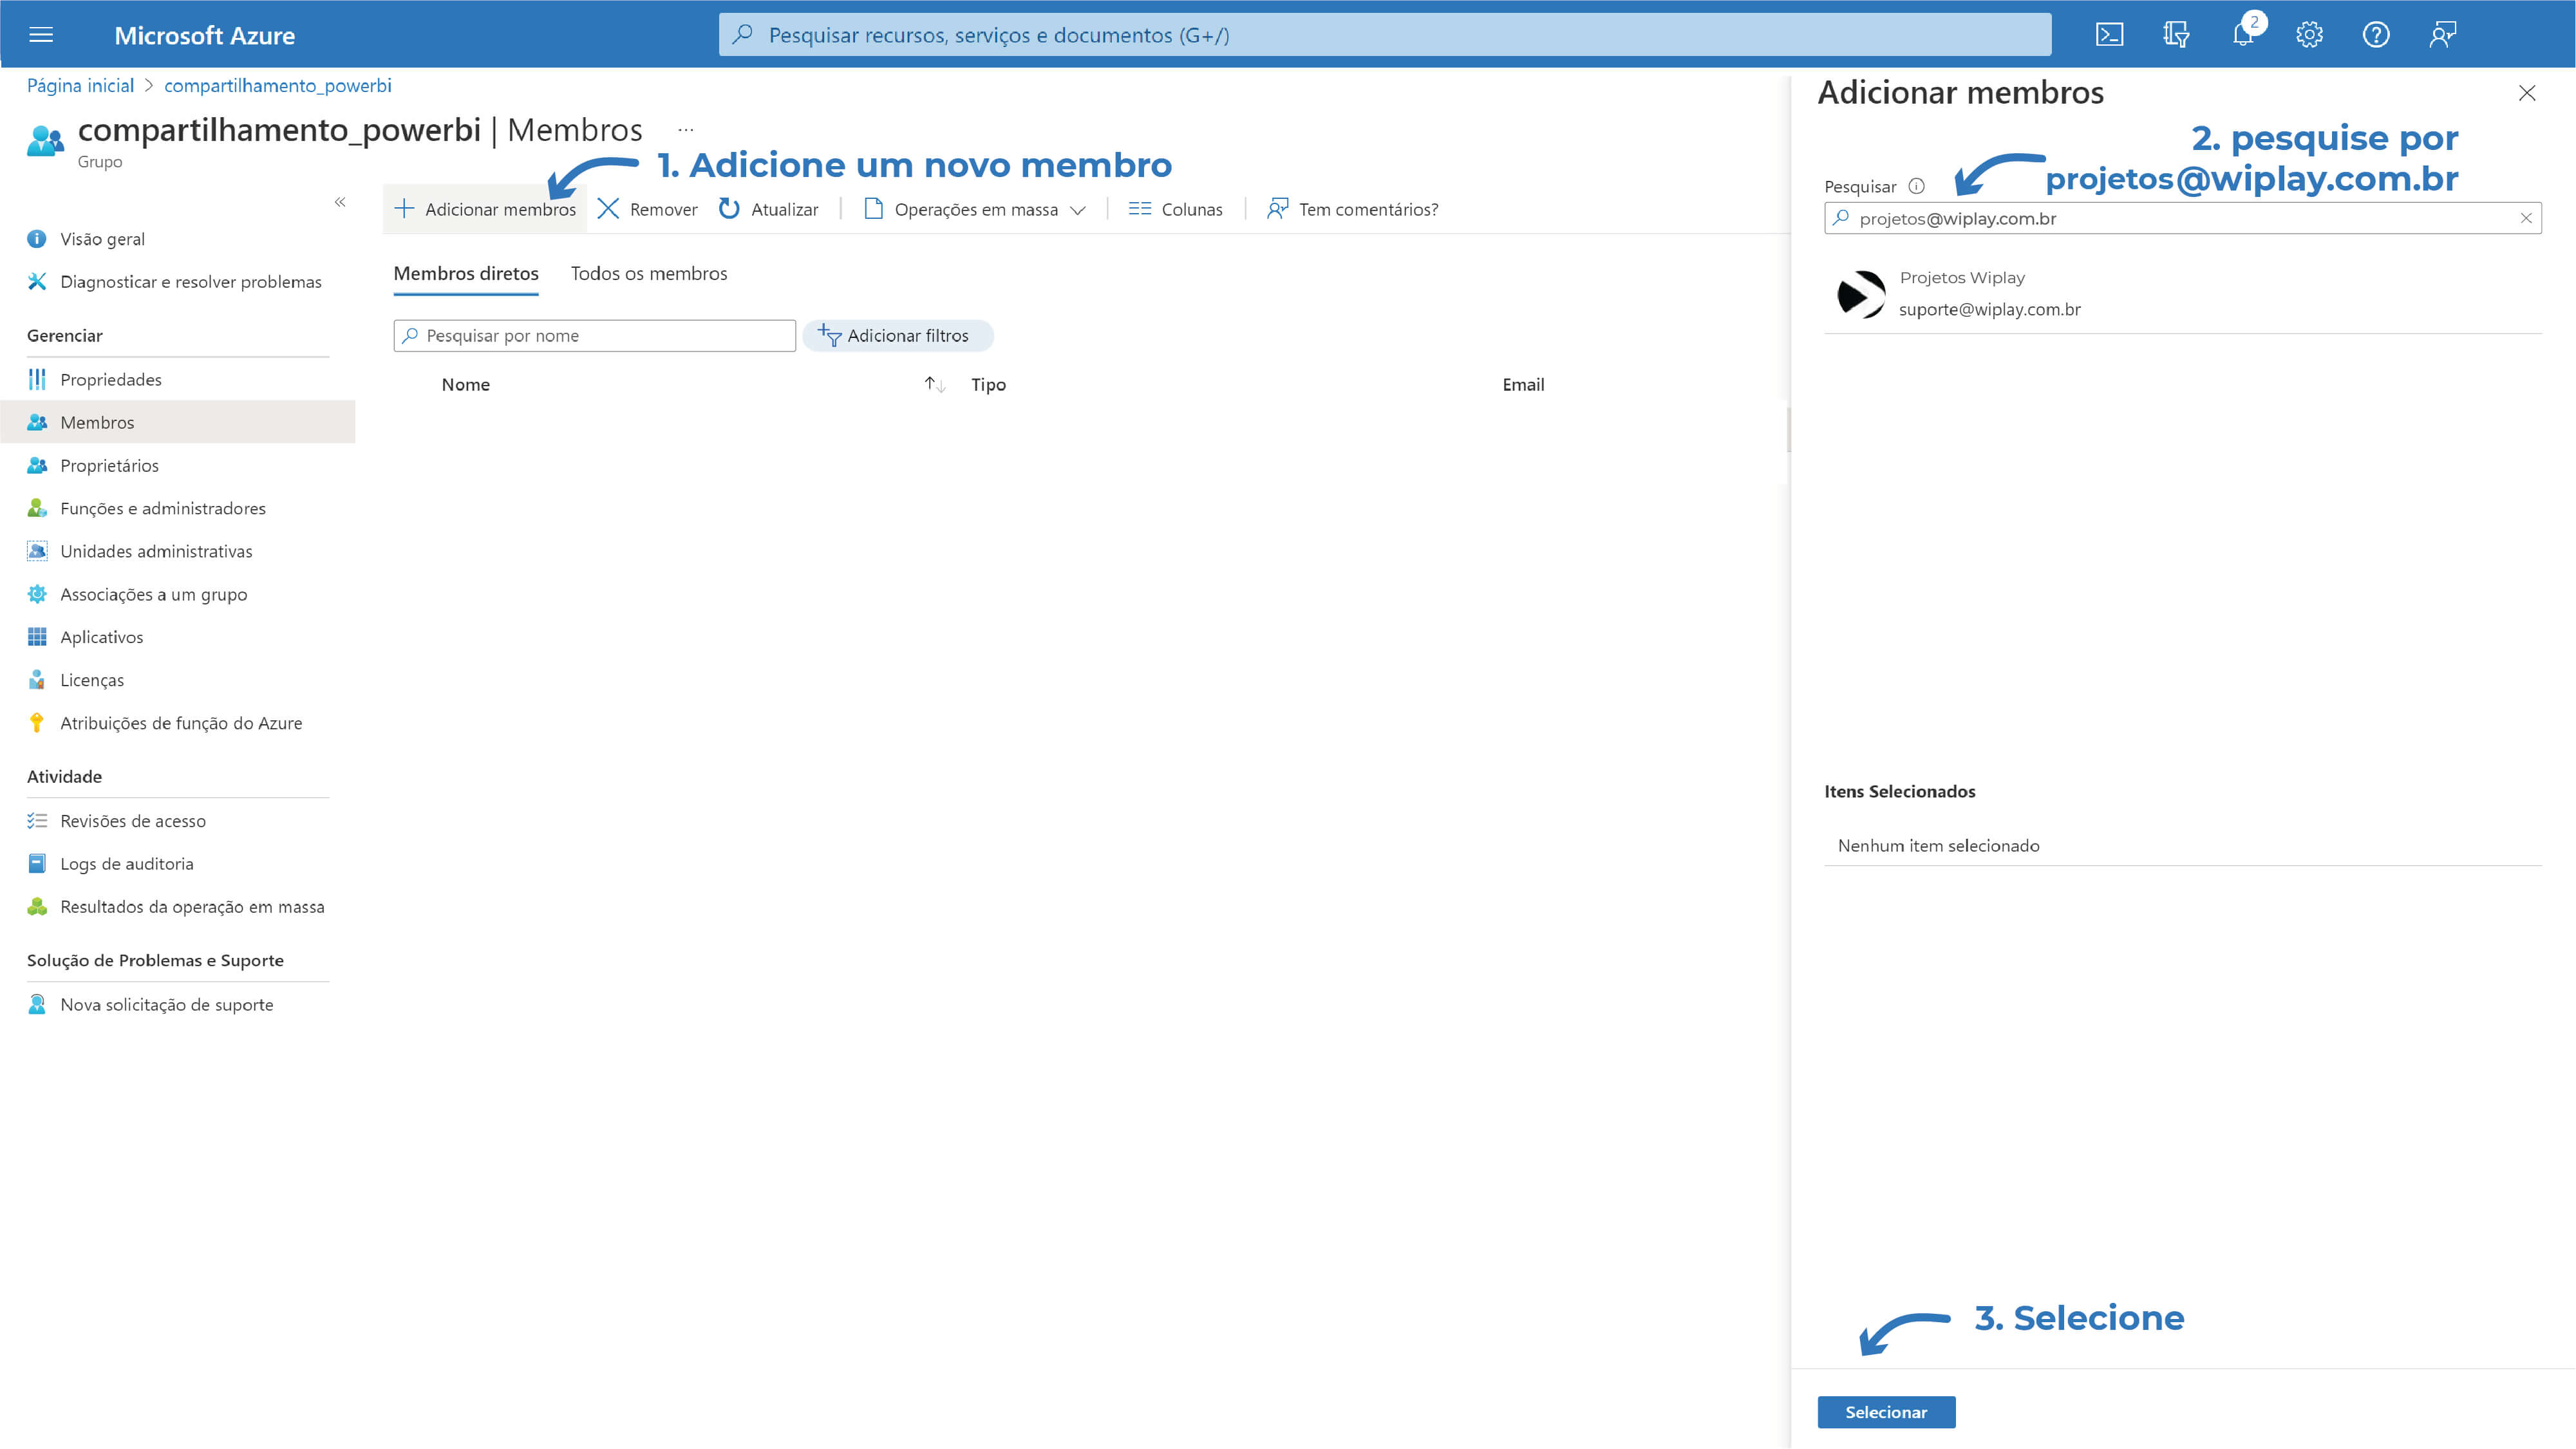Switch to Todos os membros tab
The image size is (2576, 1449).
click(x=648, y=274)
